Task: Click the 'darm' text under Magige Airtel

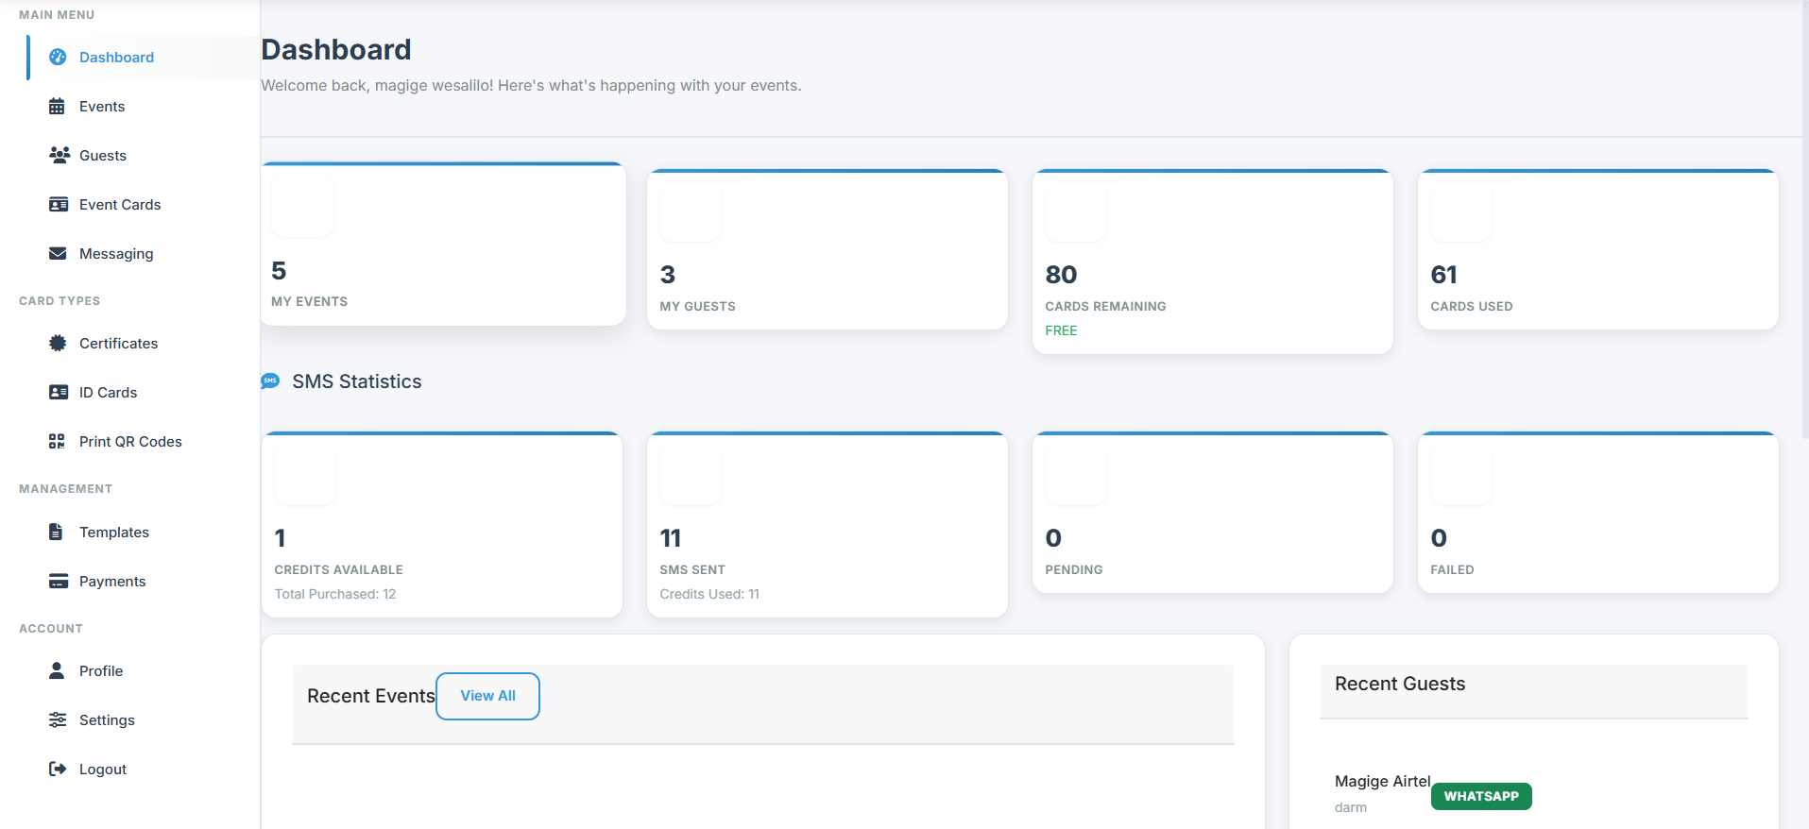Action: (x=1351, y=807)
